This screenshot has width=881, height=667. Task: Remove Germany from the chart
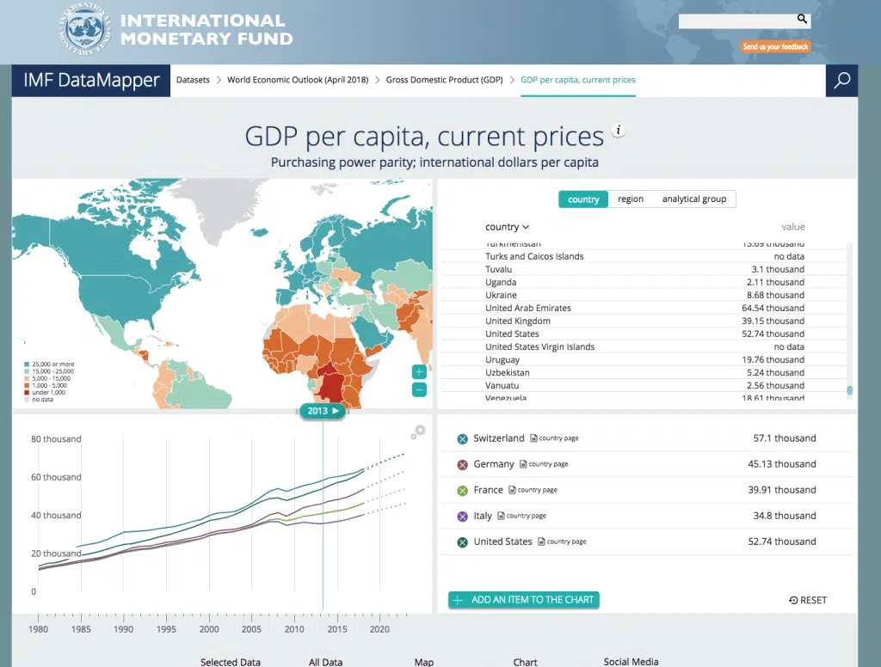tap(462, 465)
